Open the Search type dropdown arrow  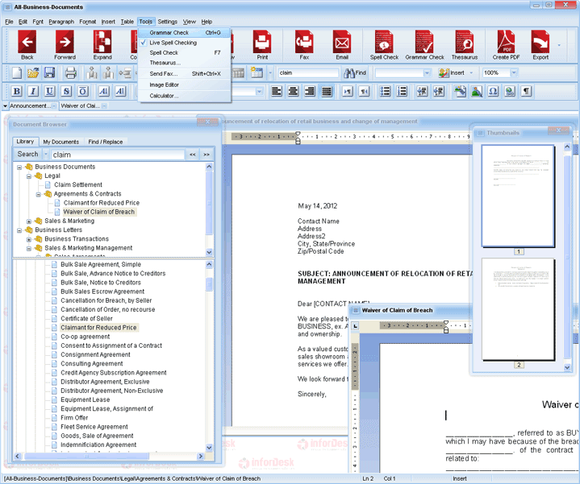pos(46,155)
